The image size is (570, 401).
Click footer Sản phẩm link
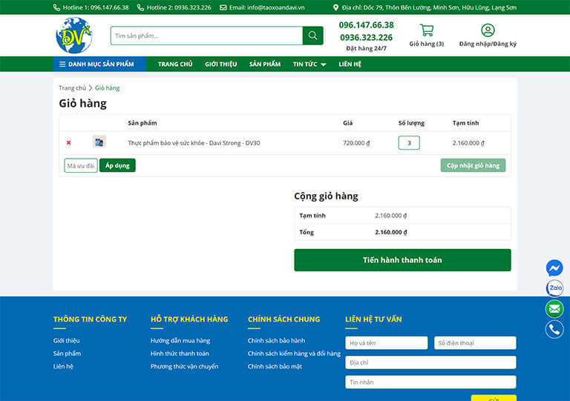(x=67, y=354)
